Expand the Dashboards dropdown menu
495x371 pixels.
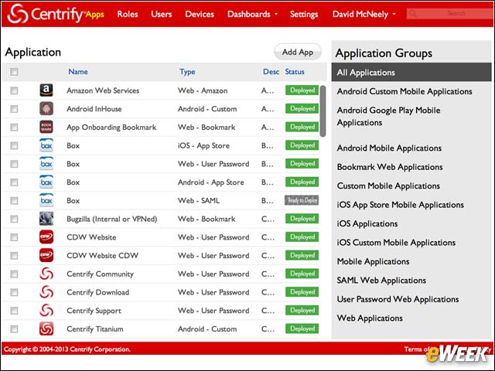click(x=252, y=14)
